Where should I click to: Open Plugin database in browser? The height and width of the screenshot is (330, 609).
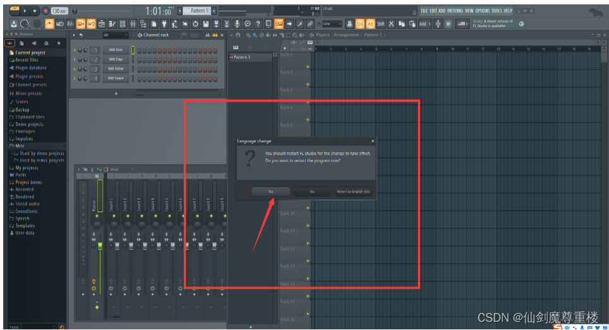coord(31,68)
